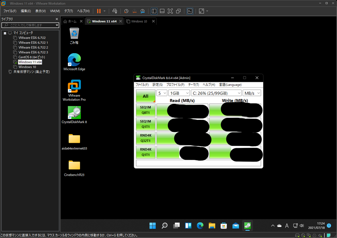Toggle the console view icon
The width and height of the screenshot is (337, 238).
[190, 11]
